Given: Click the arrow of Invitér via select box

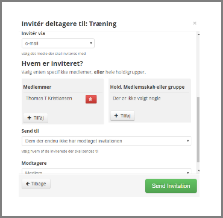Looking at the screenshot, I should [91, 43].
